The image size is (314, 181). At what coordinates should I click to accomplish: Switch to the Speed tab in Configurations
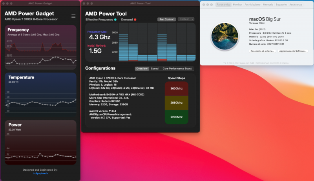155,68
